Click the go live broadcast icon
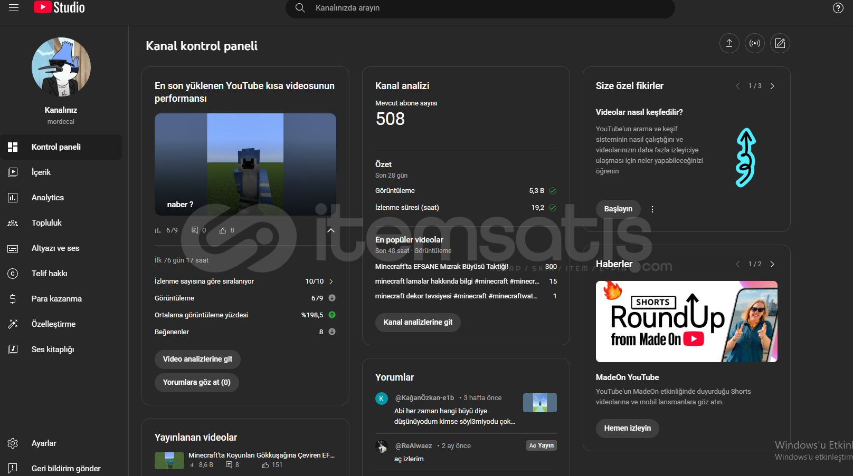This screenshot has width=853, height=476. [x=755, y=43]
